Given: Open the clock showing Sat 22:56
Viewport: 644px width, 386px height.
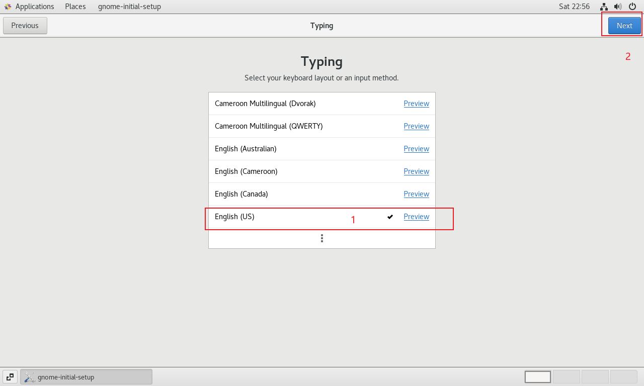Looking at the screenshot, I should pos(574,7).
